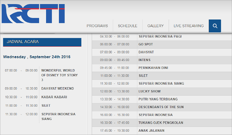
Task: Click the 17:45:00 - 19:30:00 time cell
Action: coord(115,131)
